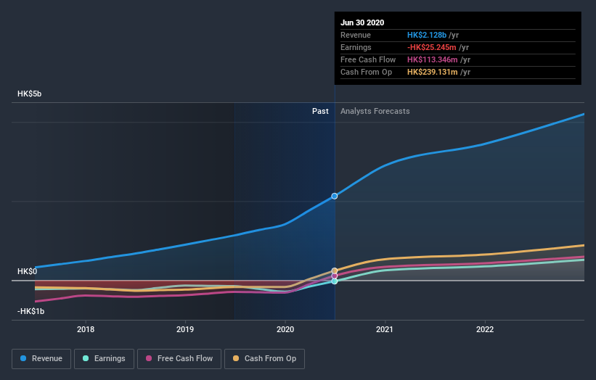Toggle the Earnings legend button
The height and width of the screenshot is (380, 596).
tap(104, 359)
